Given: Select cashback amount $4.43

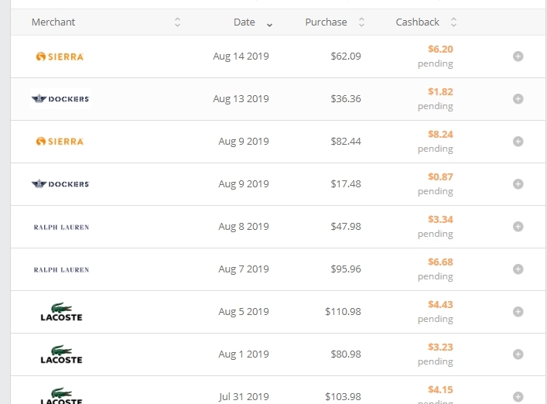Looking at the screenshot, I should (x=440, y=305).
